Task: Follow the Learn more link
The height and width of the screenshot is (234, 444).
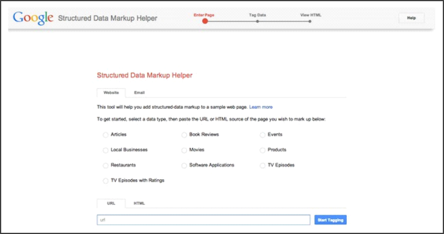Action: [261, 107]
